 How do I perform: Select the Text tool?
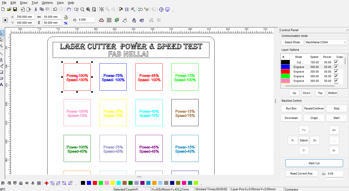pos(2,84)
